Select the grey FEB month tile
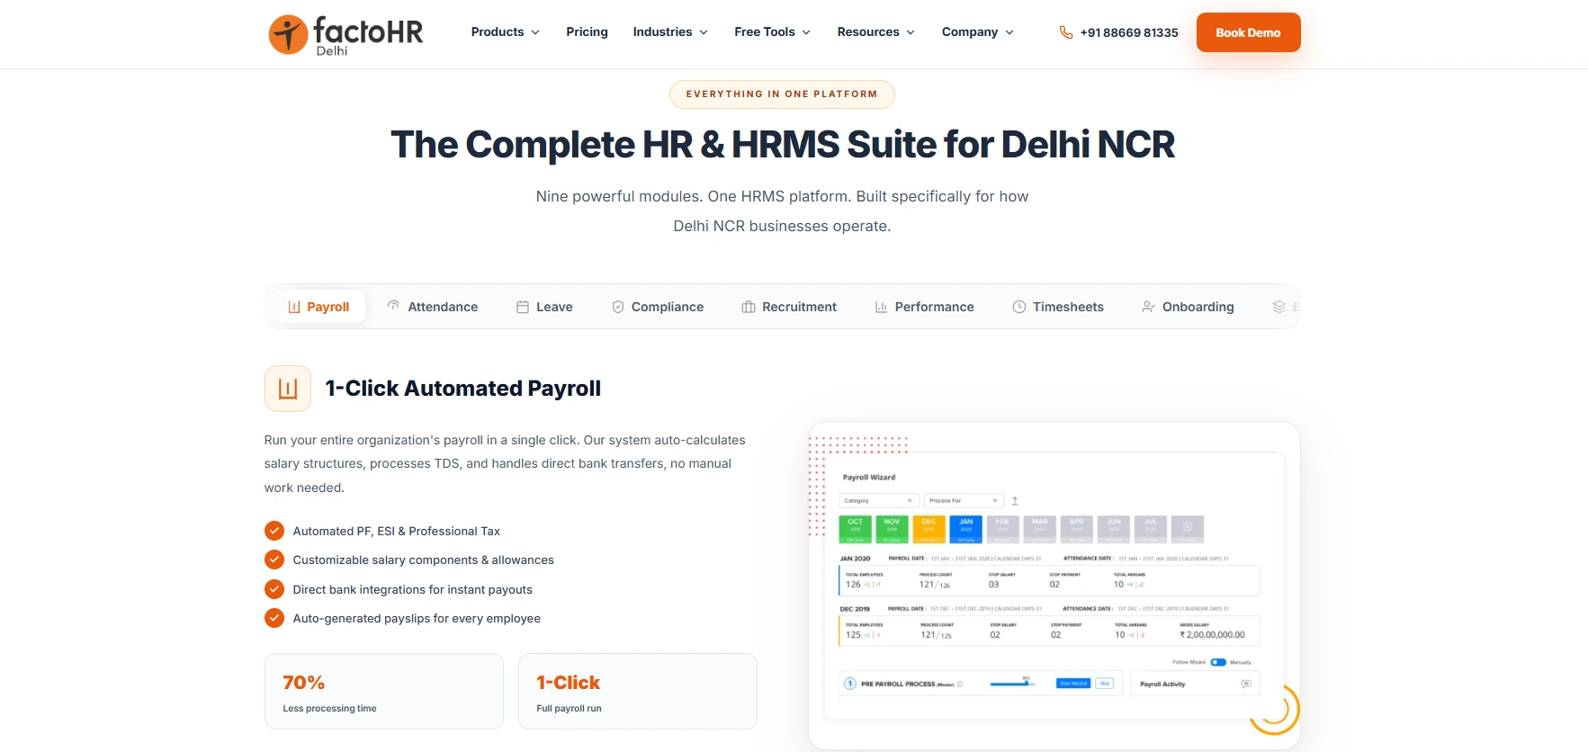This screenshot has height=752, width=1588. point(1002,528)
